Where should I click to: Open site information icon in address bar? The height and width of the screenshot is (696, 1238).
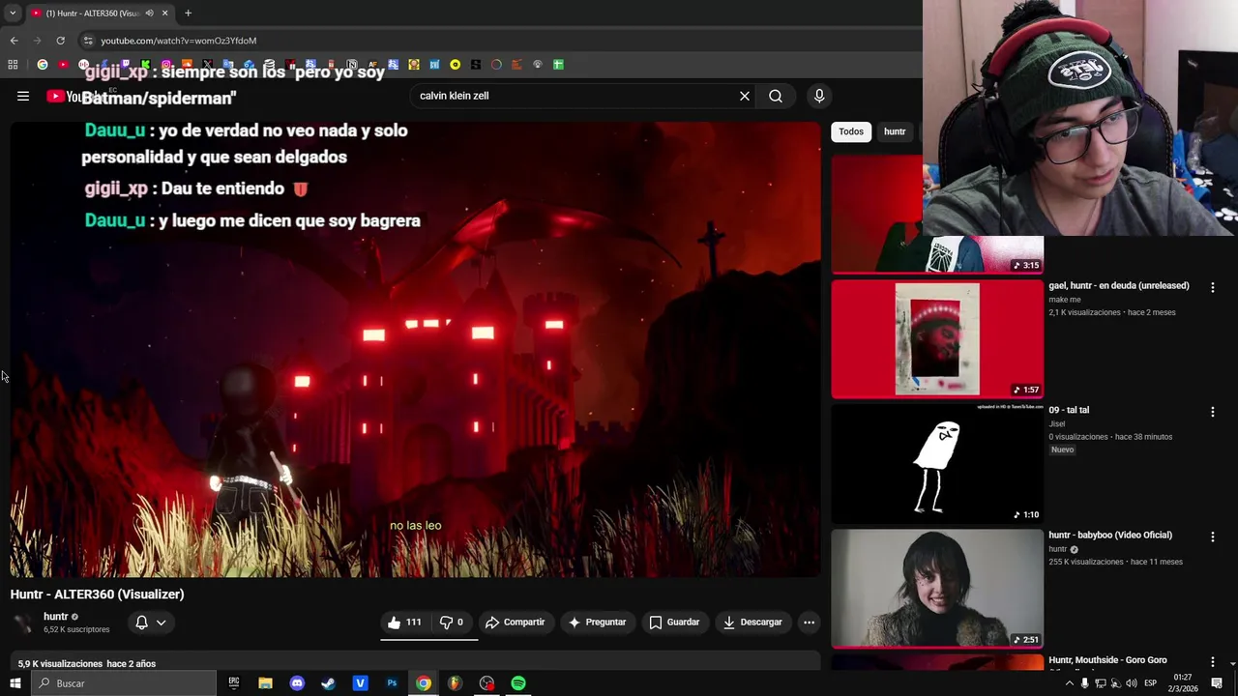tap(88, 41)
